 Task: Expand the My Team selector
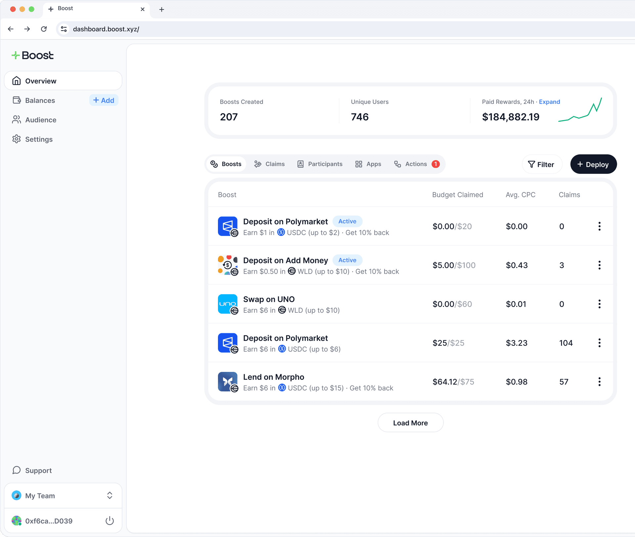(109, 495)
